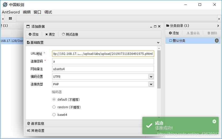Click 测试连接 to test connection
Screen dimensions: 222x139
pos(70,34)
